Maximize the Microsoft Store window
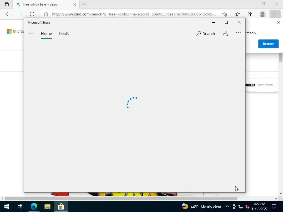The height and width of the screenshot is (212, 283). point(226,22)
